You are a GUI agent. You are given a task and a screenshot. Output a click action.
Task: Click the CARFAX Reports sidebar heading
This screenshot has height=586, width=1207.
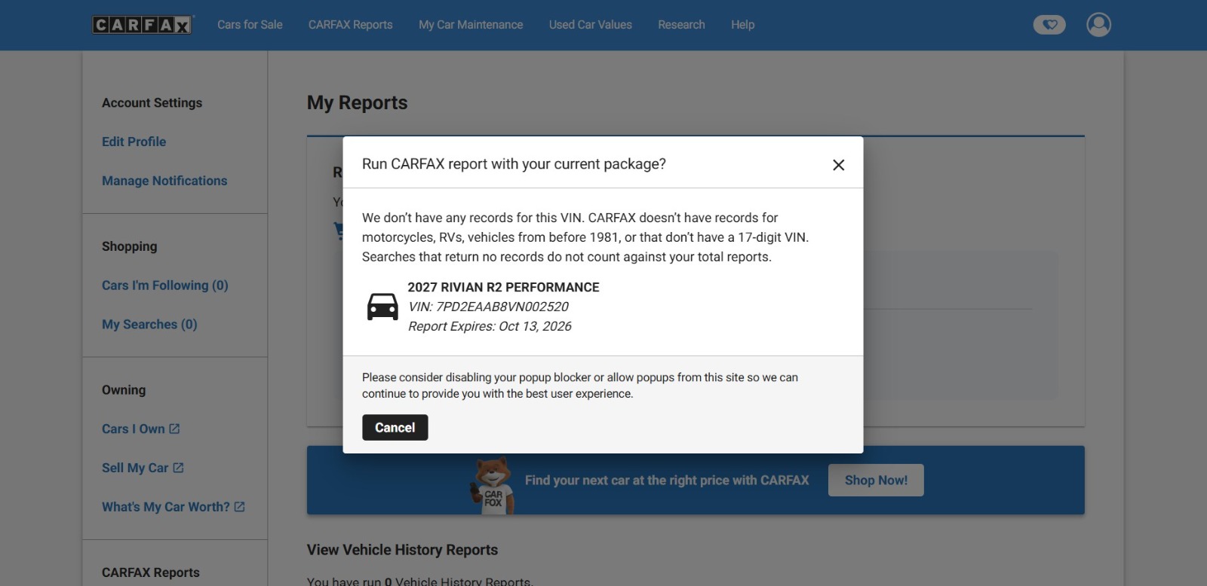tap(151, 572)
